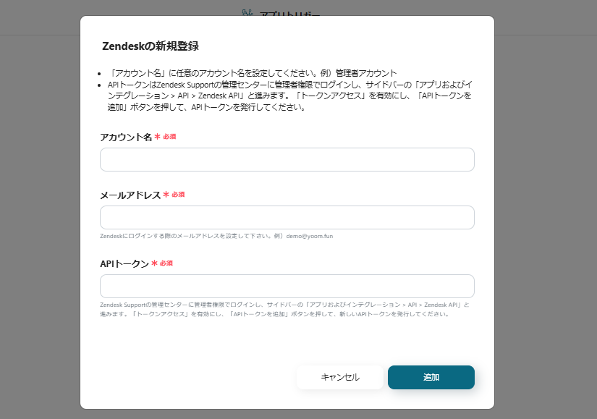597x419 pixels.
Task: Click the APIトークン field label
Action: click(x=124, y=263)
